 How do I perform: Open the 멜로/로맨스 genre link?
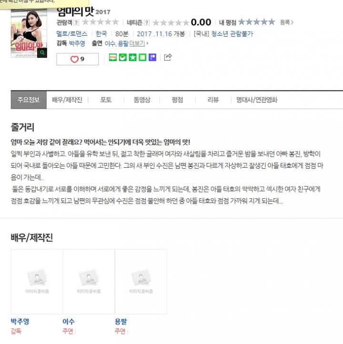(x=72, y=34)
